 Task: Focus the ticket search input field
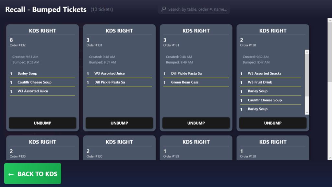click(x=197, y=9)
